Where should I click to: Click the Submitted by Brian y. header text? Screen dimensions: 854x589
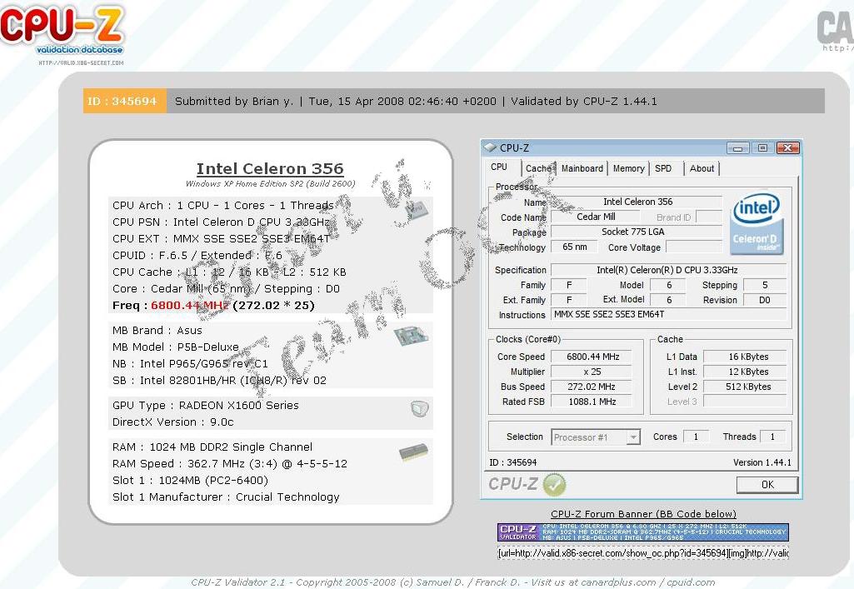[x=233, y=102]
